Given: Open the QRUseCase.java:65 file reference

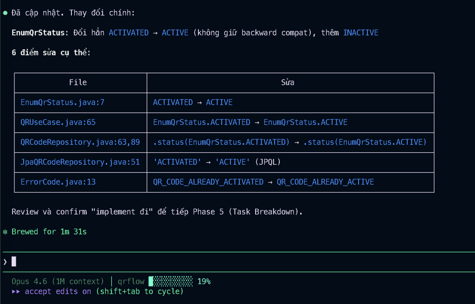Looking at the screenshot, I should [58, 122].
